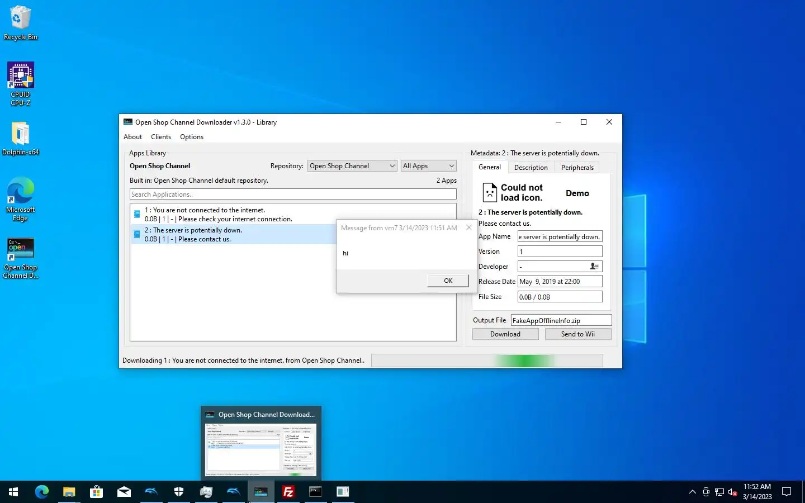
Task: Open Windows Security shield on the taskbar
Action: (x=179, y=492)
